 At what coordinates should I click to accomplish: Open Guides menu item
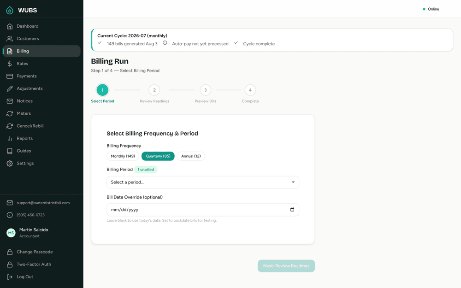coord(41,151)
